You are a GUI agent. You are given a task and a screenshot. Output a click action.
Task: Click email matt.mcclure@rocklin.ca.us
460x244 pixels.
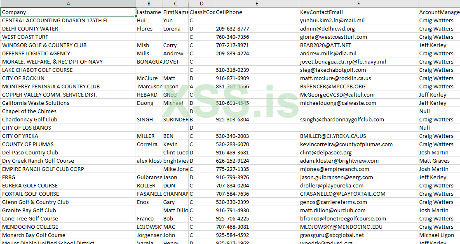coord(336,78)
